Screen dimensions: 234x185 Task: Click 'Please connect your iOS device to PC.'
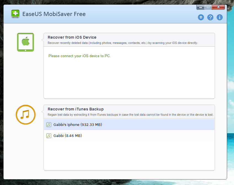coord(80,56)
